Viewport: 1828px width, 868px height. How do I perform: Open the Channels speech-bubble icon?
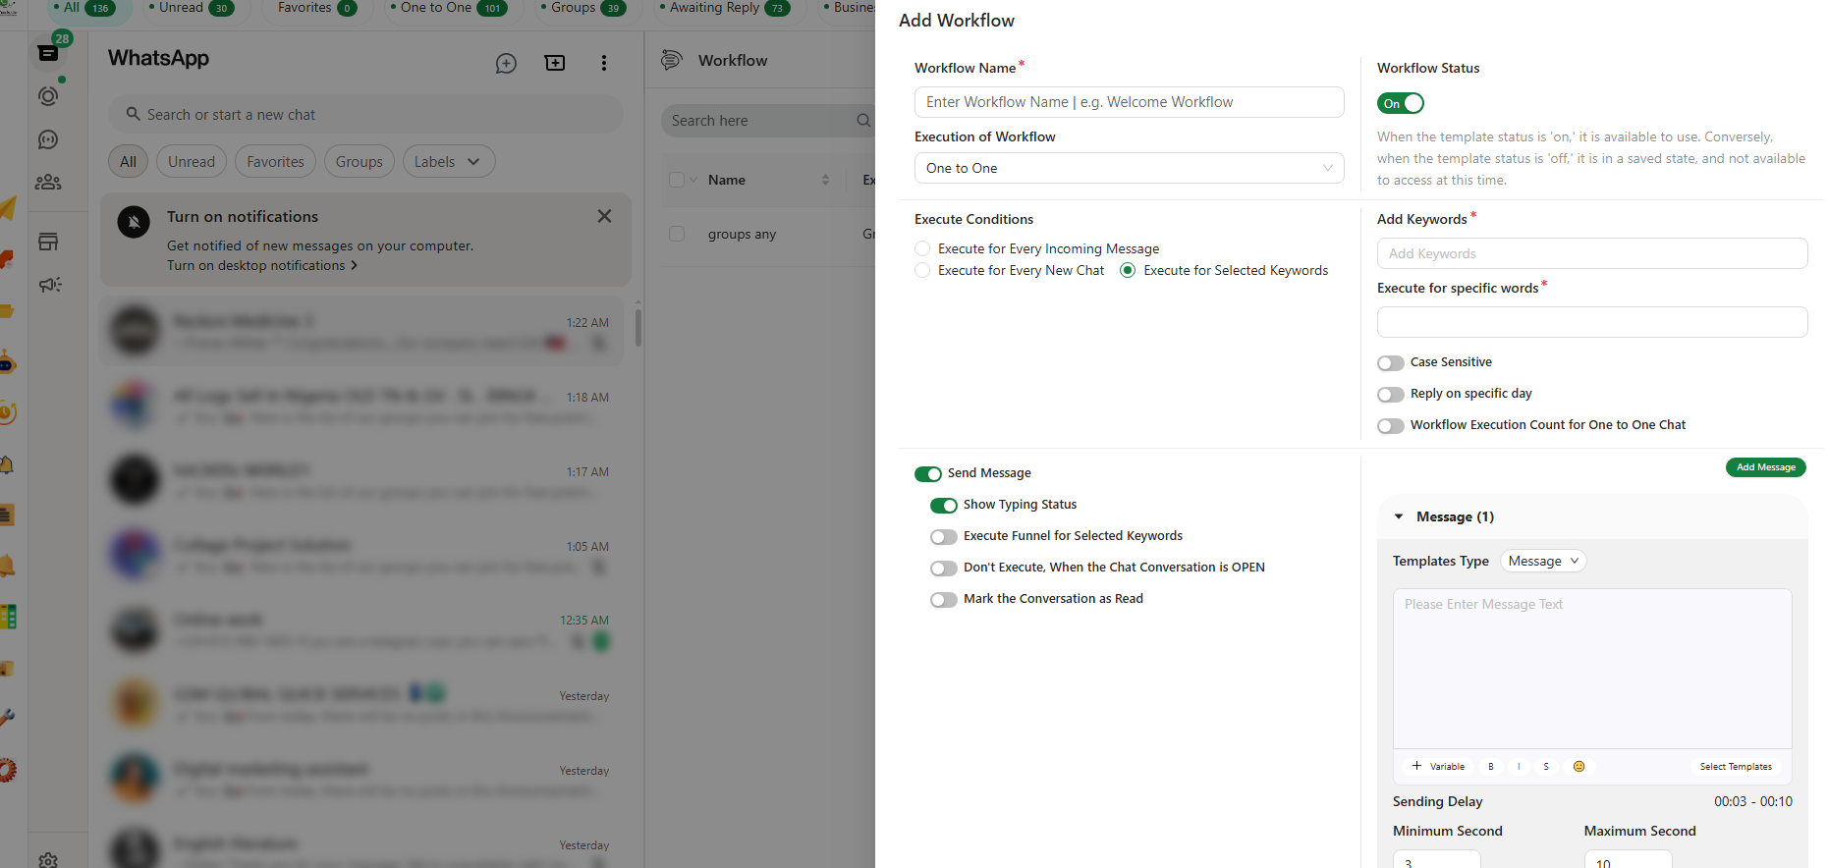(48, 139)
